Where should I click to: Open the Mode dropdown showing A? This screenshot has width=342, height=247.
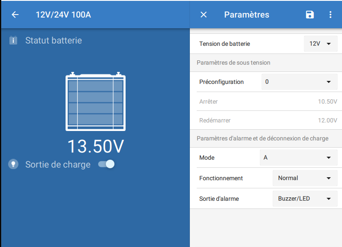298,158
